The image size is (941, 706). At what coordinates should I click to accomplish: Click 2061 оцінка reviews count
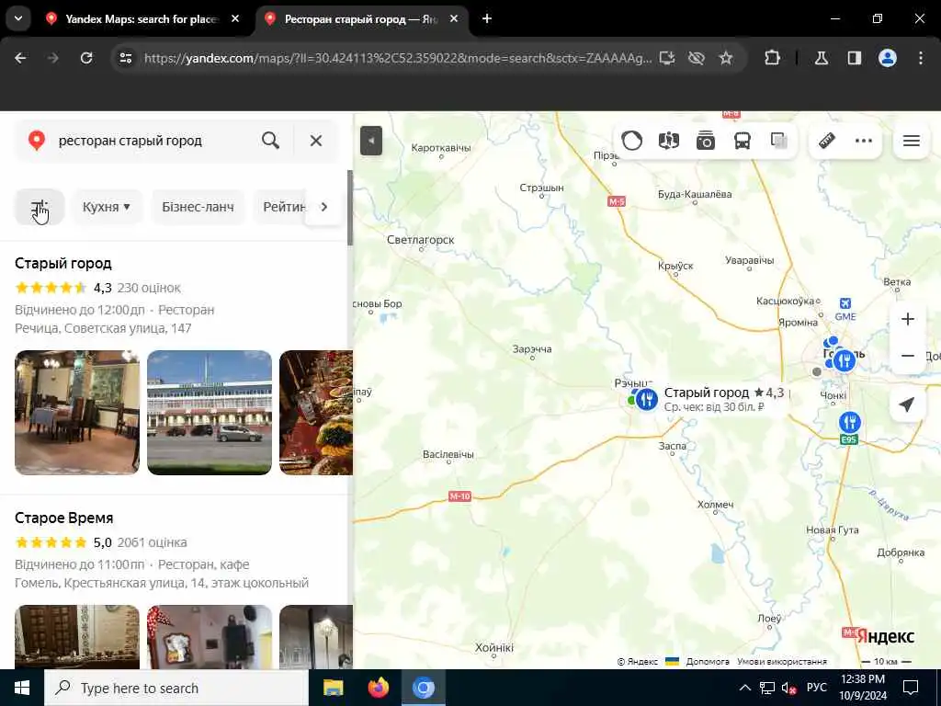[152, 542]
